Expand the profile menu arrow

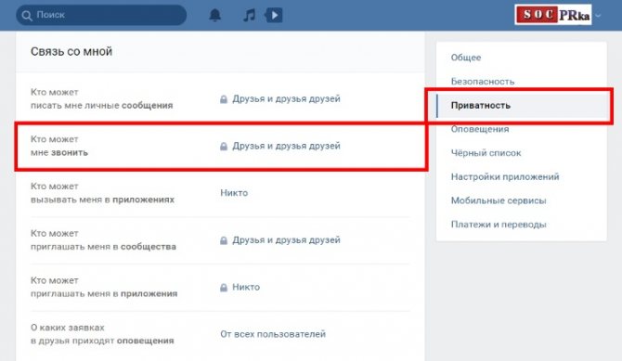pyautogui.click(x=598, y=16)
